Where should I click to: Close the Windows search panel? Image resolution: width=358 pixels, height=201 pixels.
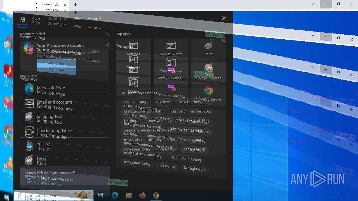pyautogui.click(x=224, y=18)
